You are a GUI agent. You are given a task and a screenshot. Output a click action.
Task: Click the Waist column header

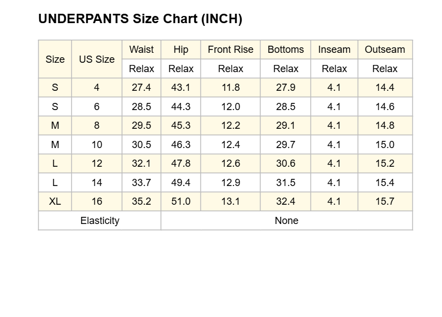point(141,50)
